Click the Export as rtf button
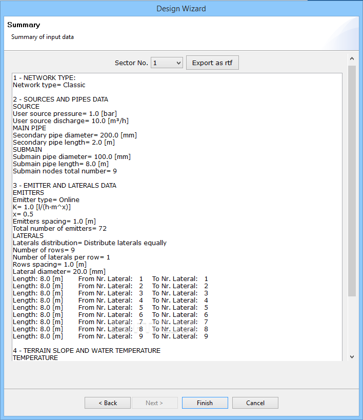Image resolution: width=363 pixels, height=420 pixels. (212, 63)
